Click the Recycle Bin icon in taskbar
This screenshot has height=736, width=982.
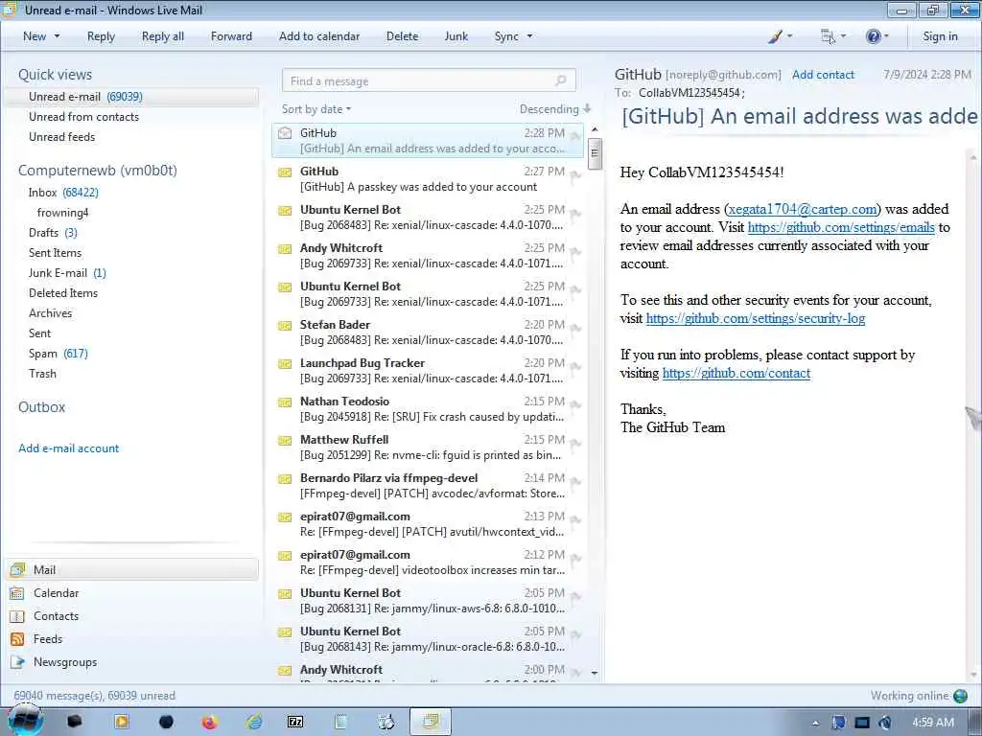coord(386,723)
